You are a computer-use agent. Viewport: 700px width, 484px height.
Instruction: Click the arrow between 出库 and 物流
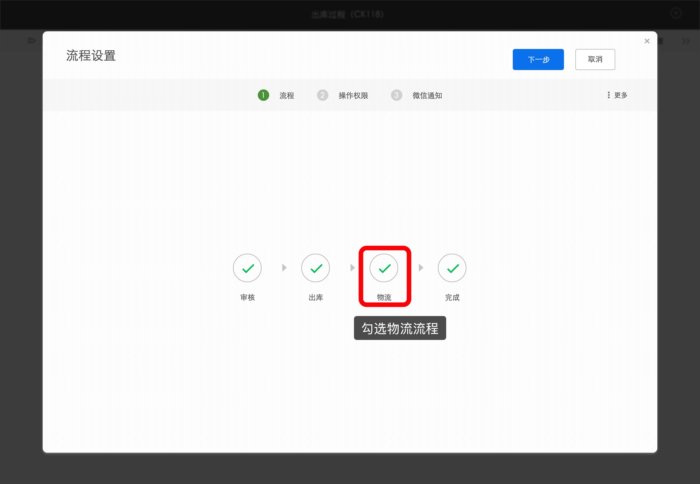(353, 267)
